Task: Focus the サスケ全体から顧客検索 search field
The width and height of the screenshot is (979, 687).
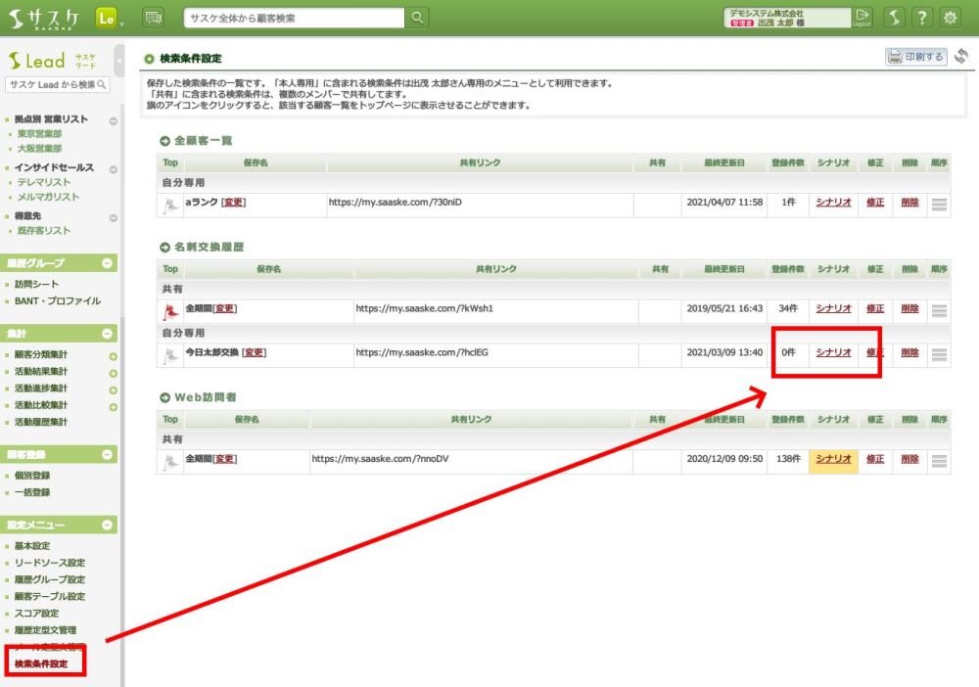Action: (x=294, y=18)
